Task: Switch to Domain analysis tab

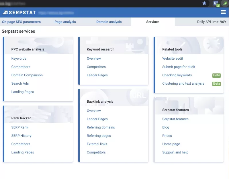Action: [109, 22]
